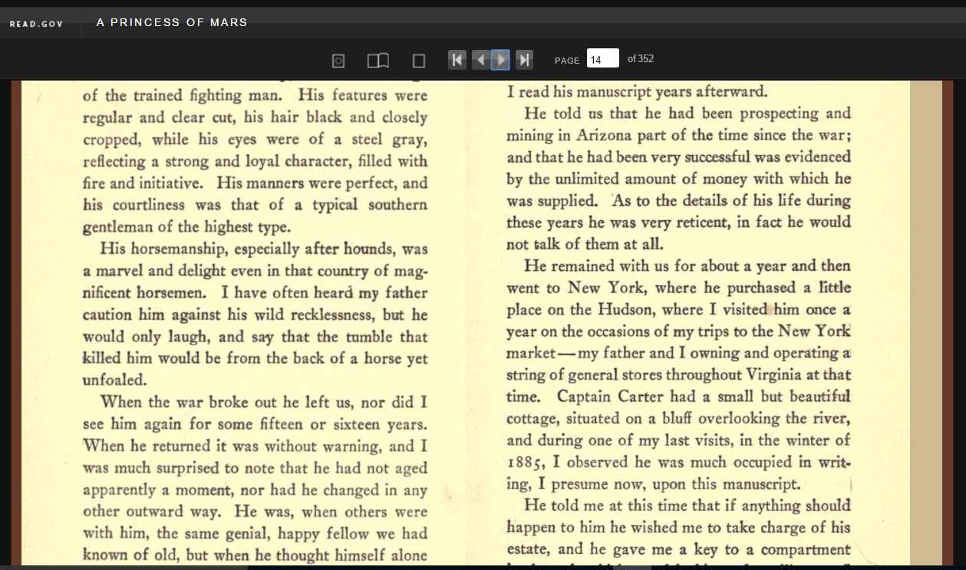Switch to thumbnail cover view icon
This screenshot has width=966, height=570.
338,61
